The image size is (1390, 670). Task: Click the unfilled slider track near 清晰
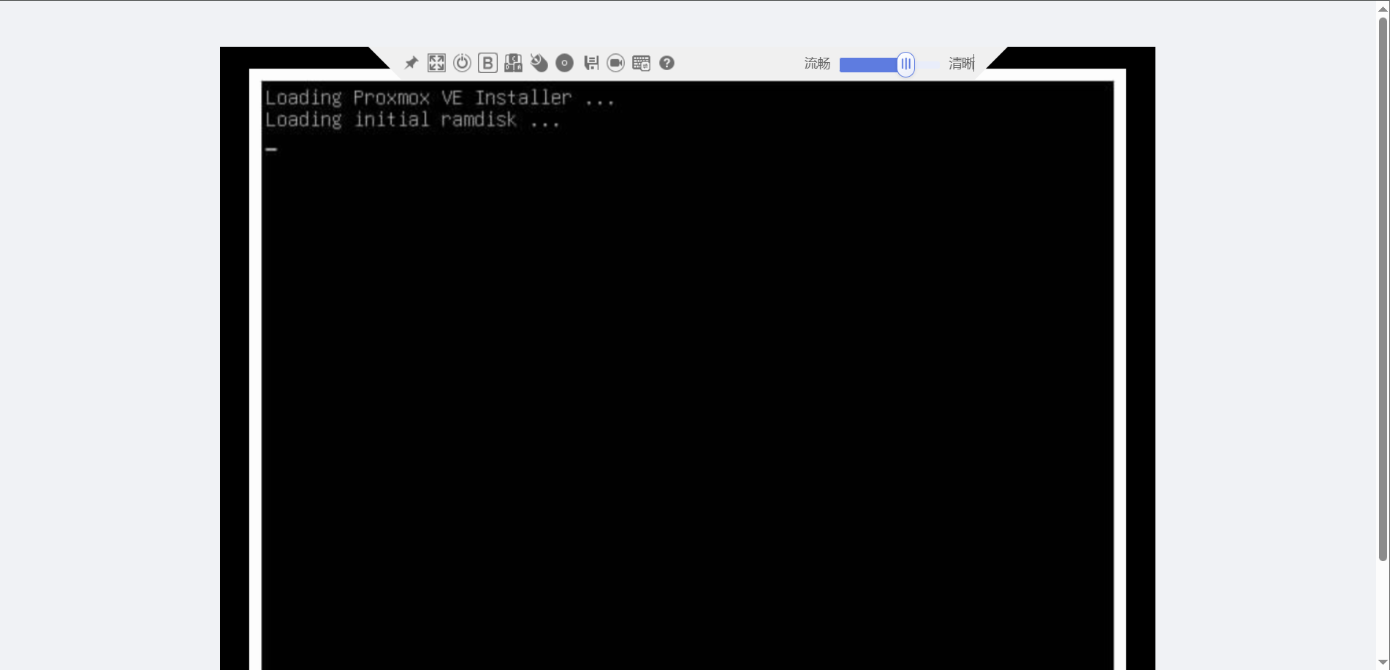pyautogui.click(x=928, y=65)
